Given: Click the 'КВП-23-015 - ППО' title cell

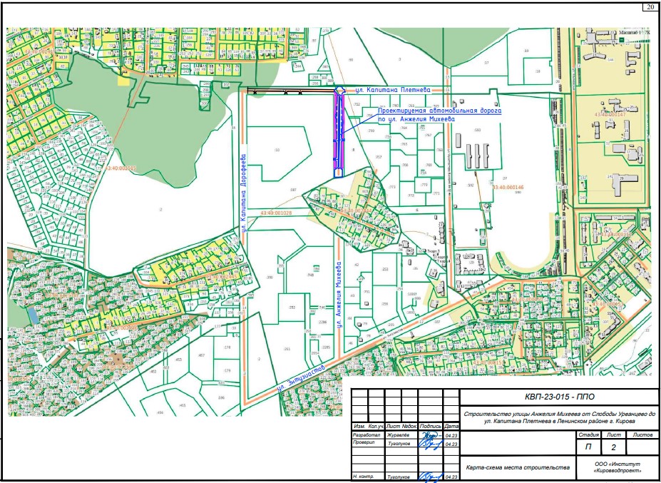Looking at the screenshot, I should tap(559, 397).
